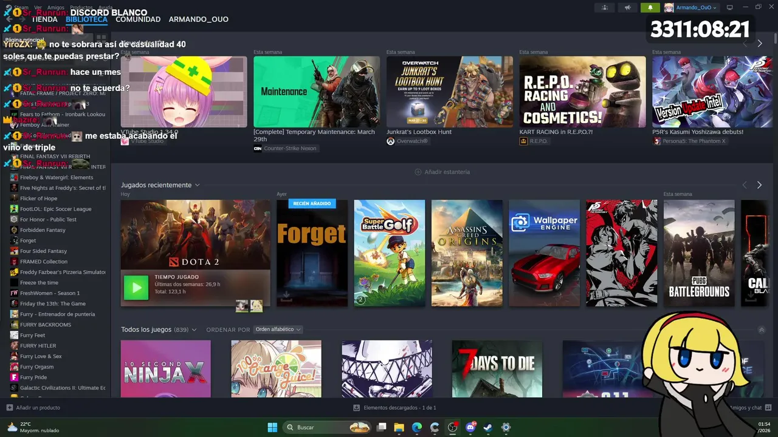Click the FootLOL: Epic Soccer League game icon
This screenshot has height=437, width=778.
click(14, 209)
